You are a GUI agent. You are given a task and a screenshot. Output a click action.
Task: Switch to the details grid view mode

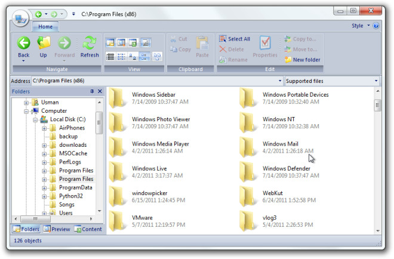110,57
